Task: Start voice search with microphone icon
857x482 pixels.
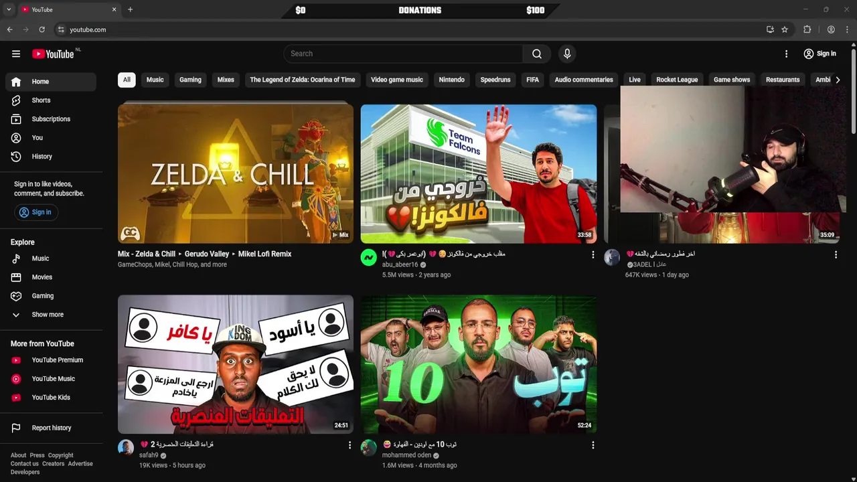Action: coord(567,54)
